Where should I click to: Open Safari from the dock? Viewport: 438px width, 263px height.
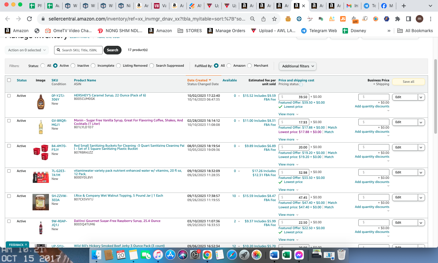pyautogui.click(x=232, y=255)
